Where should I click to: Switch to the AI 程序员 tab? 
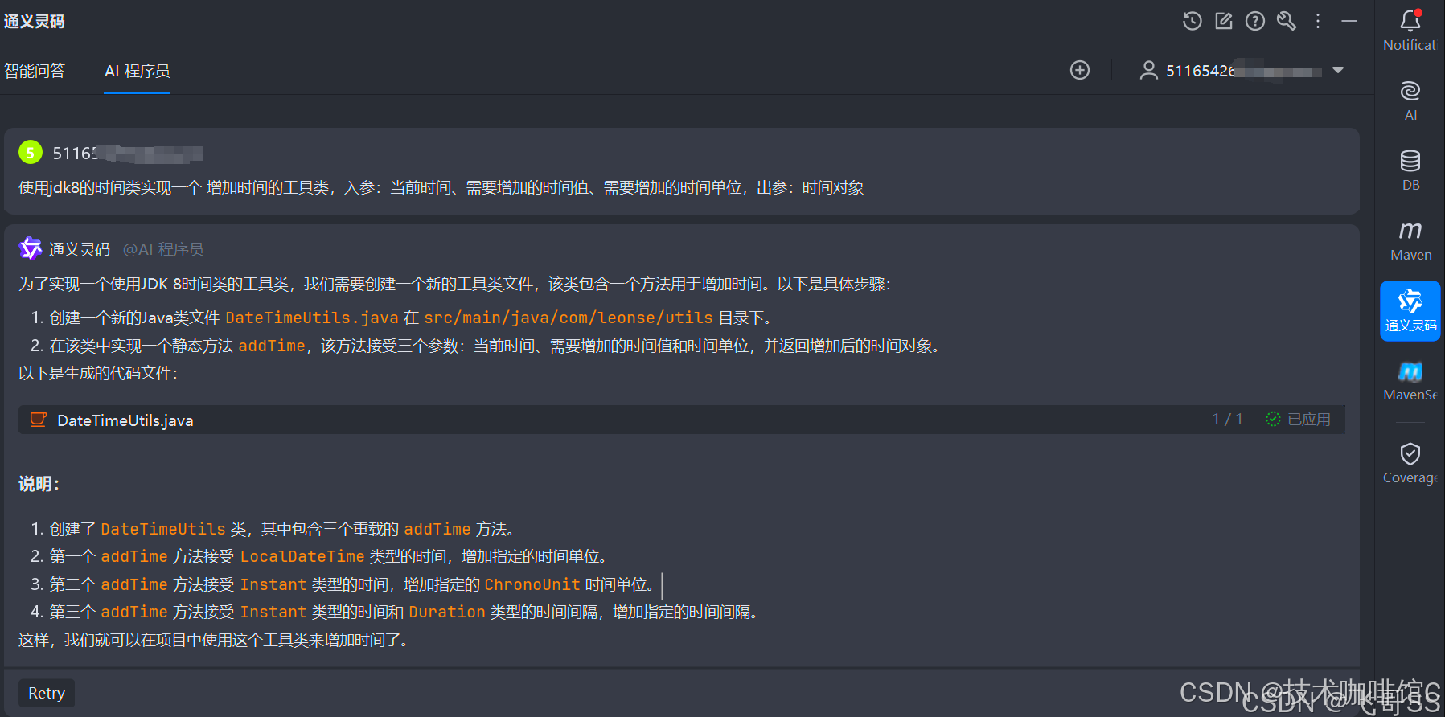pyautogui.click(x=137, y=71)
